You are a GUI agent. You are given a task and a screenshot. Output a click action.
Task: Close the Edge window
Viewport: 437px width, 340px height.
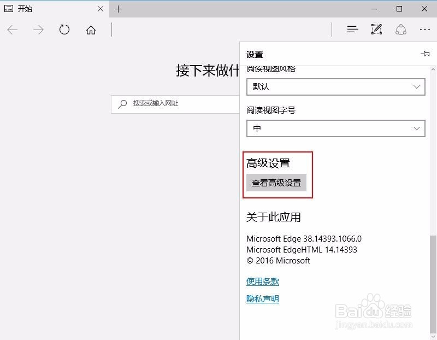pyautogui.click(x=424, y=9)
